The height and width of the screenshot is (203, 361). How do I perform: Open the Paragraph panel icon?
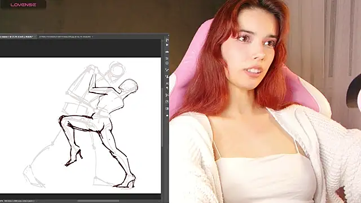click(167, 88)
